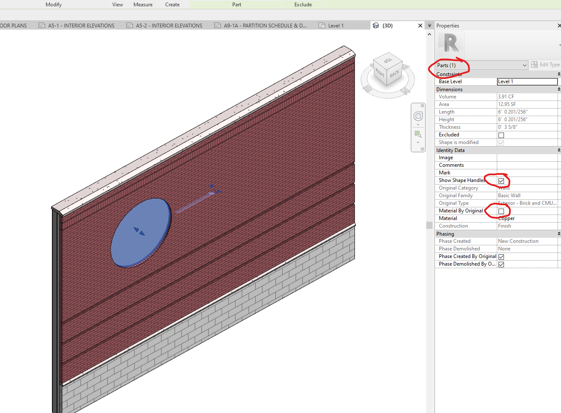Click the Revit family preview image in Properties
The image size is (561, 413).
tap(450, 43)
